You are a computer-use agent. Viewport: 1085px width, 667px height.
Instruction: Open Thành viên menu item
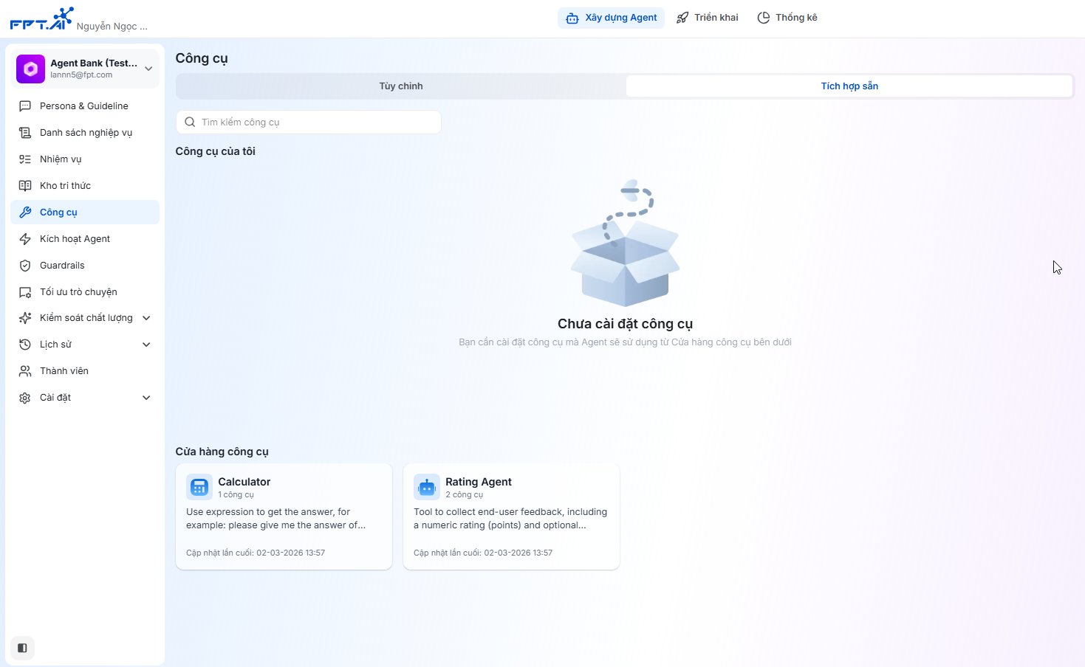[85, 371]
